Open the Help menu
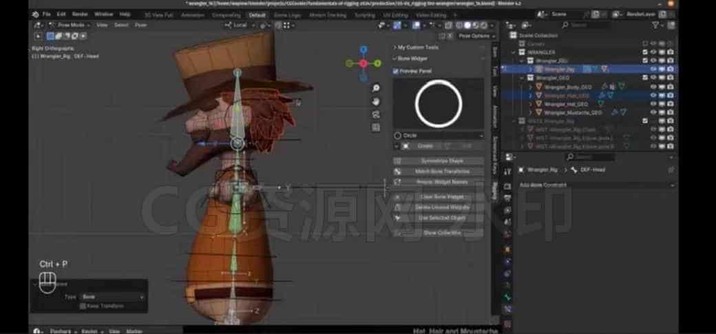This screenshot has height=334, width=716. click(x=125, y=14)
